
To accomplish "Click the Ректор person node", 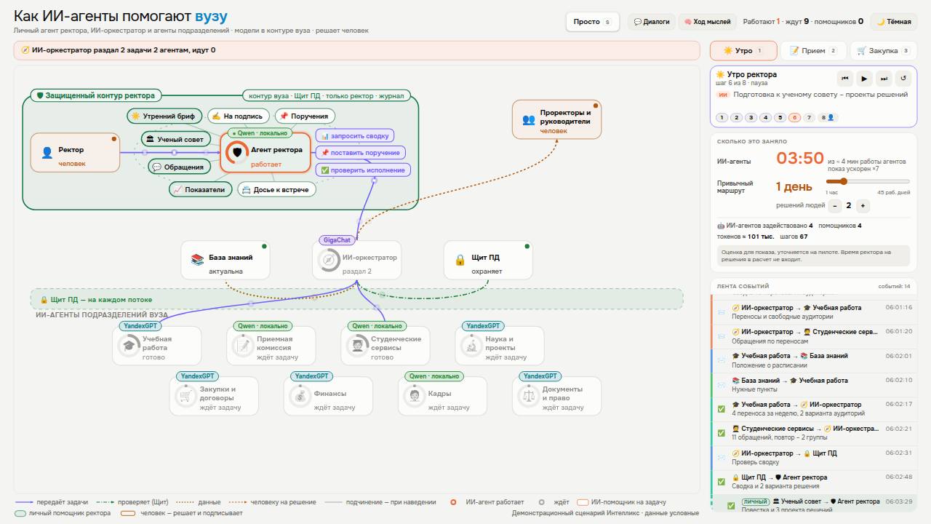I will (x=75, y=152).
